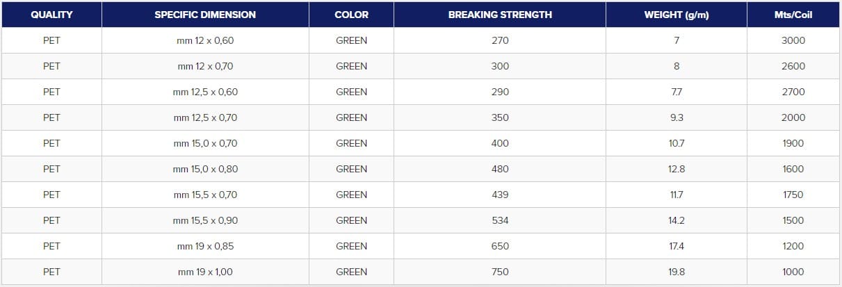Click the SPECIFIC DIMENSION column header
Viewport: 842px width, 287px height.
coord(205,15)
